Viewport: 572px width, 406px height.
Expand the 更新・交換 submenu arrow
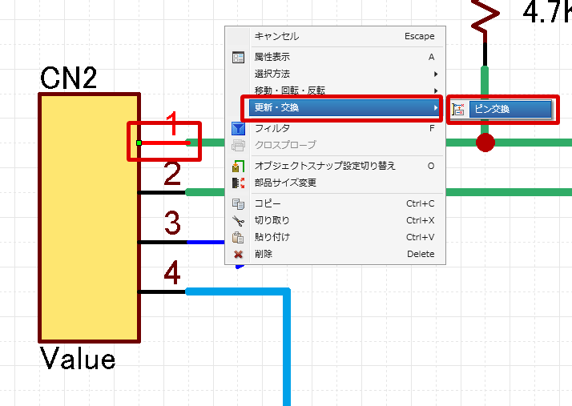tap(435, 107)
